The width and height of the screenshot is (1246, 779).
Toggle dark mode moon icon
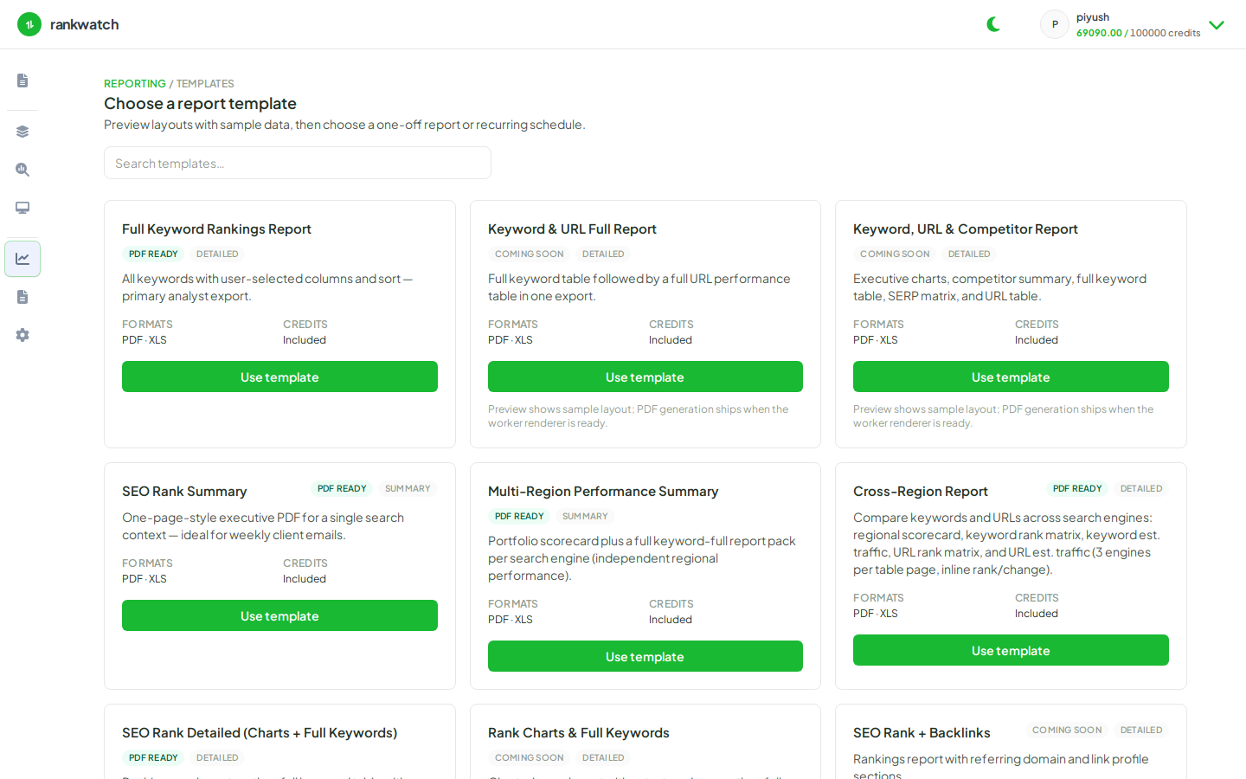tap(993, 24)
